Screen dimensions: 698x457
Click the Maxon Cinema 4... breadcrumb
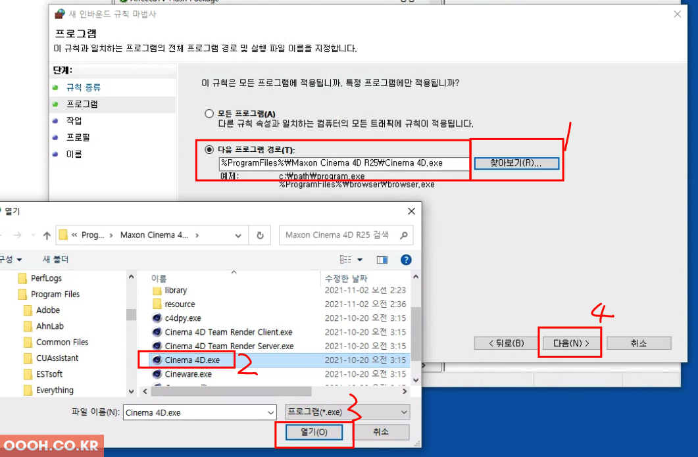coord(154,235)
